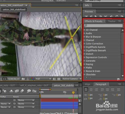Expand the Audio effects category
The image size is (125, 114).
coord(84,33)
